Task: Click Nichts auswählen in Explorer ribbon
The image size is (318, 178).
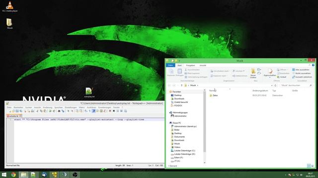Action: click(x=302, y=73)
